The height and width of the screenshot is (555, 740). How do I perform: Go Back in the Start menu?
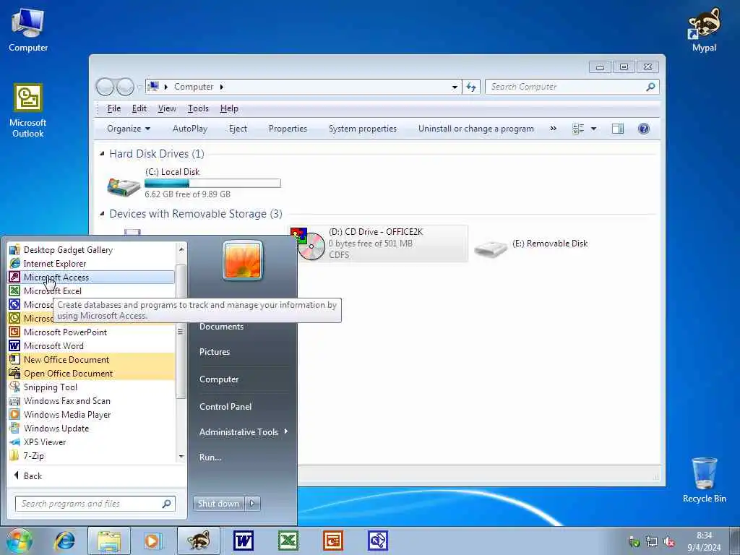(28, 476)
